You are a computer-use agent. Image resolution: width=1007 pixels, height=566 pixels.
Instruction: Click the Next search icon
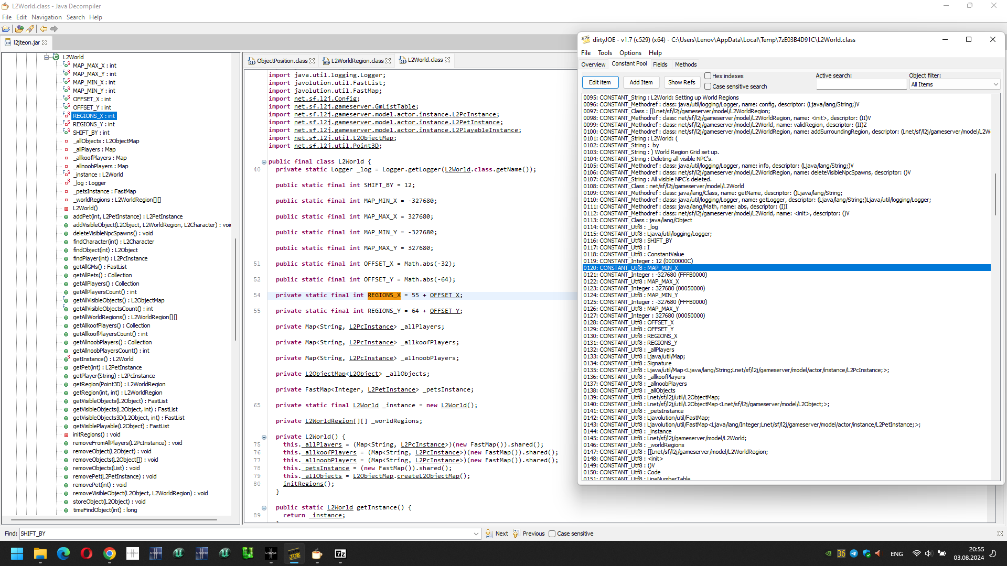coord(489,534)
